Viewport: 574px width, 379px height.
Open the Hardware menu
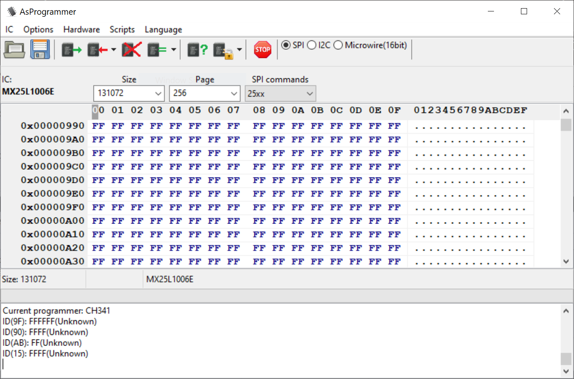(82, 29)
